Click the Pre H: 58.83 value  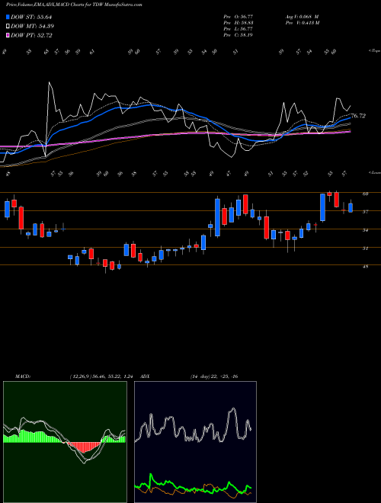point(239,23)
